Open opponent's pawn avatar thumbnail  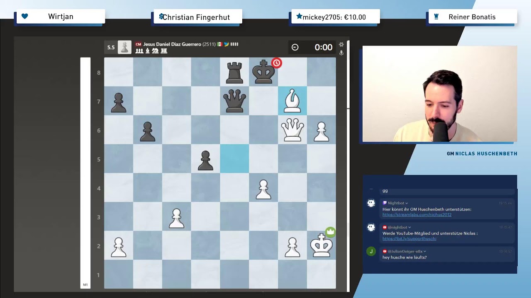pyautogui.click(x=124, y=47)
